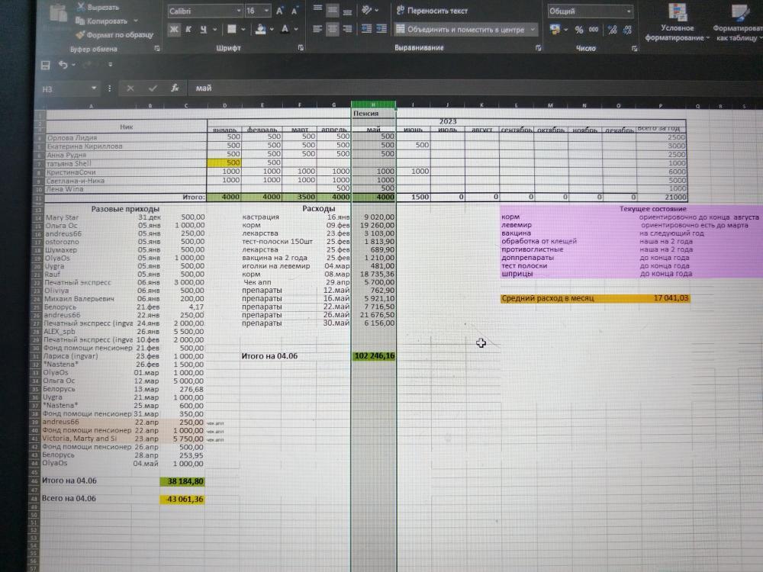Click the Insert Function fx icon
Viewport: 763px width, 572px height.
click(x=175, y=88)
